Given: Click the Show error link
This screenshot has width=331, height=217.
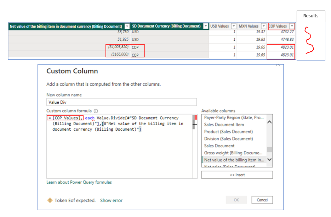Looking at the screenshot, I should 111,200.
